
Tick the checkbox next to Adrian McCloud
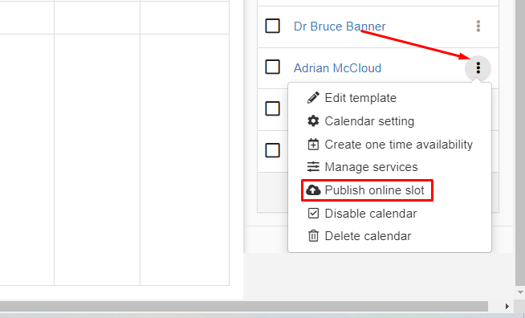(x=273, y=67)
